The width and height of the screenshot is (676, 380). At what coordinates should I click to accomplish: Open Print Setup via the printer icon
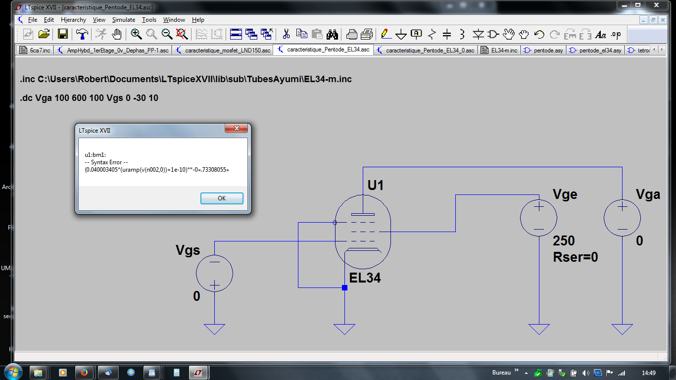pos(351,34)
